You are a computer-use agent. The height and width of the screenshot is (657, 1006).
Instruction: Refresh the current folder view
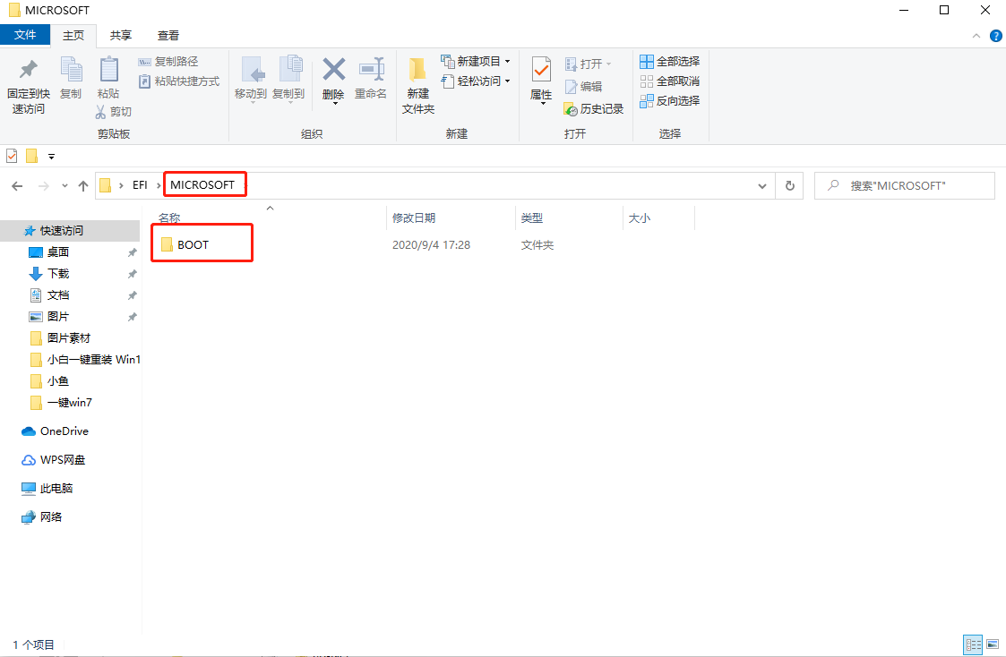pos(790,186)
